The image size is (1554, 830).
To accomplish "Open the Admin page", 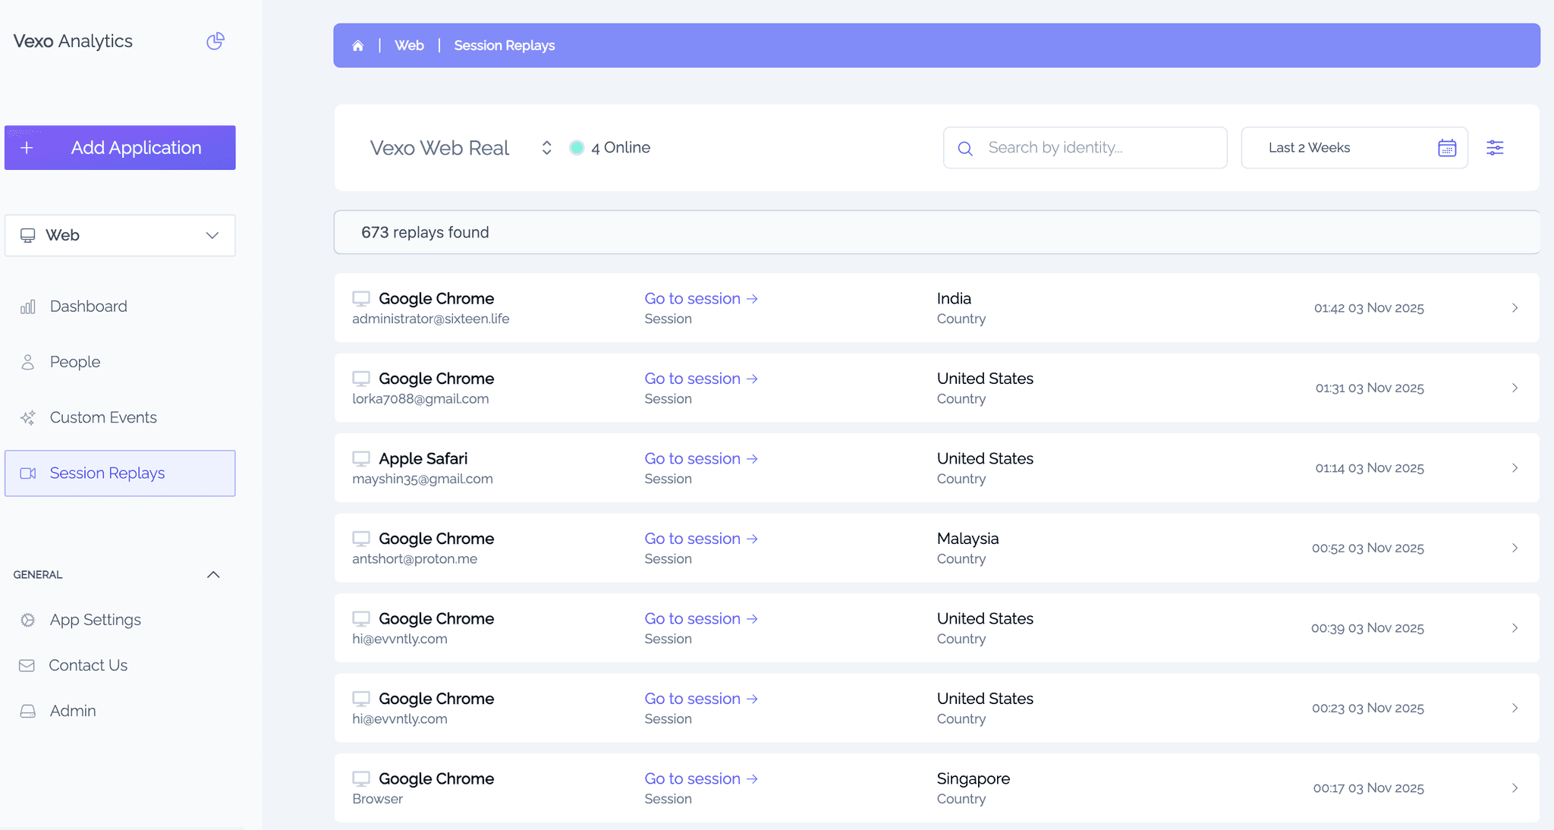I will [73, 711].
